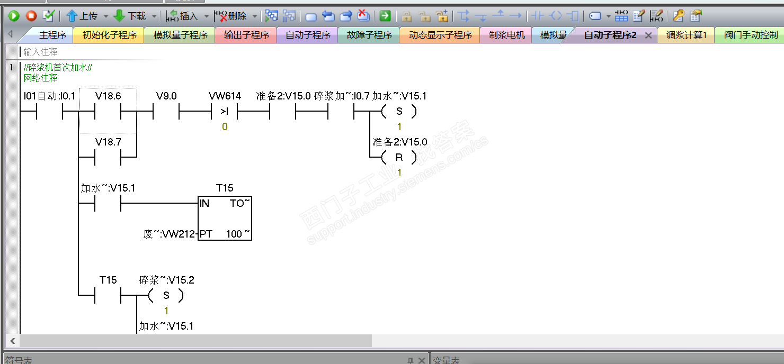Open the Delete (删除) dropdown arrow

tap(255, 16)
